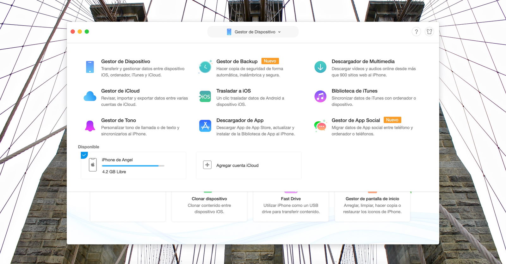Click the plus icon for adding iCloud account
This screenshot has width=506, height=264.
click(207, 165)
